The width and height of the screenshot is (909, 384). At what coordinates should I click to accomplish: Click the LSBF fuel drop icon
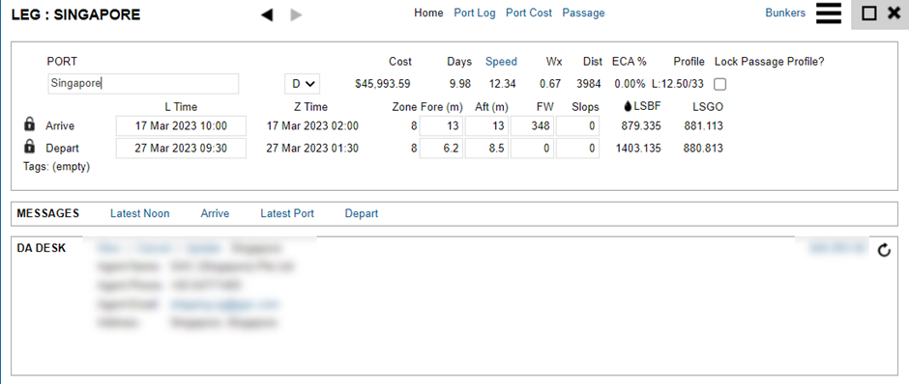coord(628,106)
